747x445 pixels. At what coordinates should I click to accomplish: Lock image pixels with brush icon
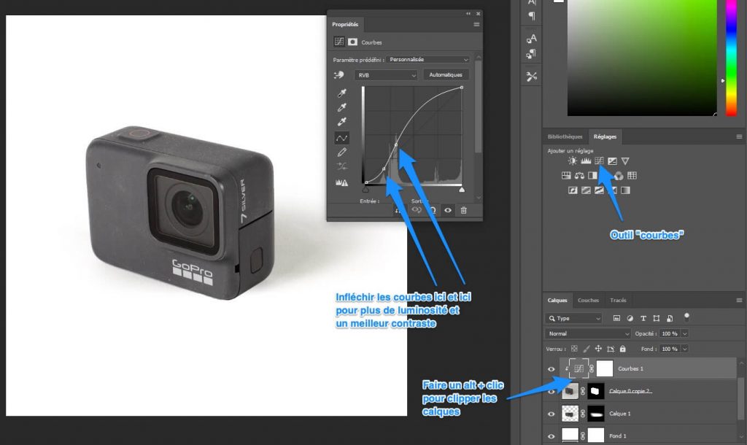click(x=587, y=349)
